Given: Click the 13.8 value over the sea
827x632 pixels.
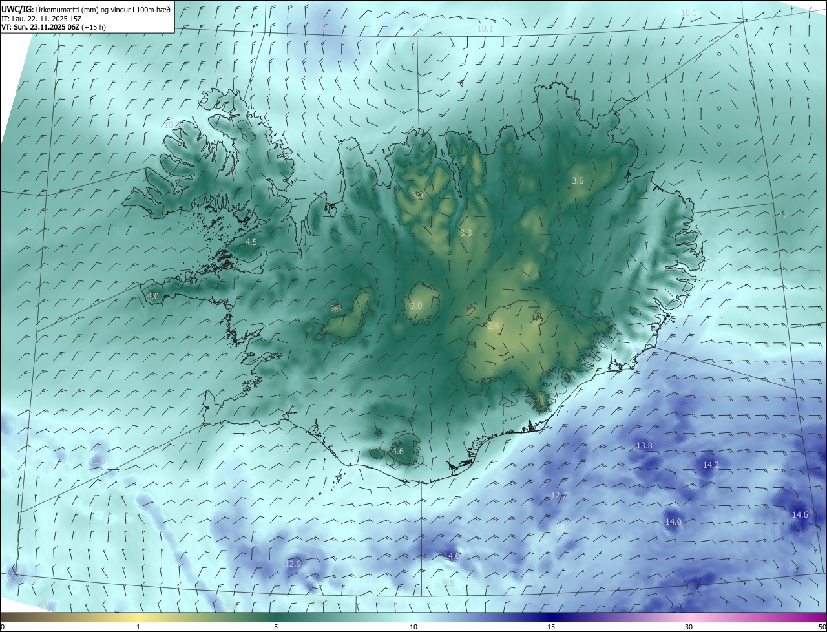Looking at the screenshot, I should [644, 446].
